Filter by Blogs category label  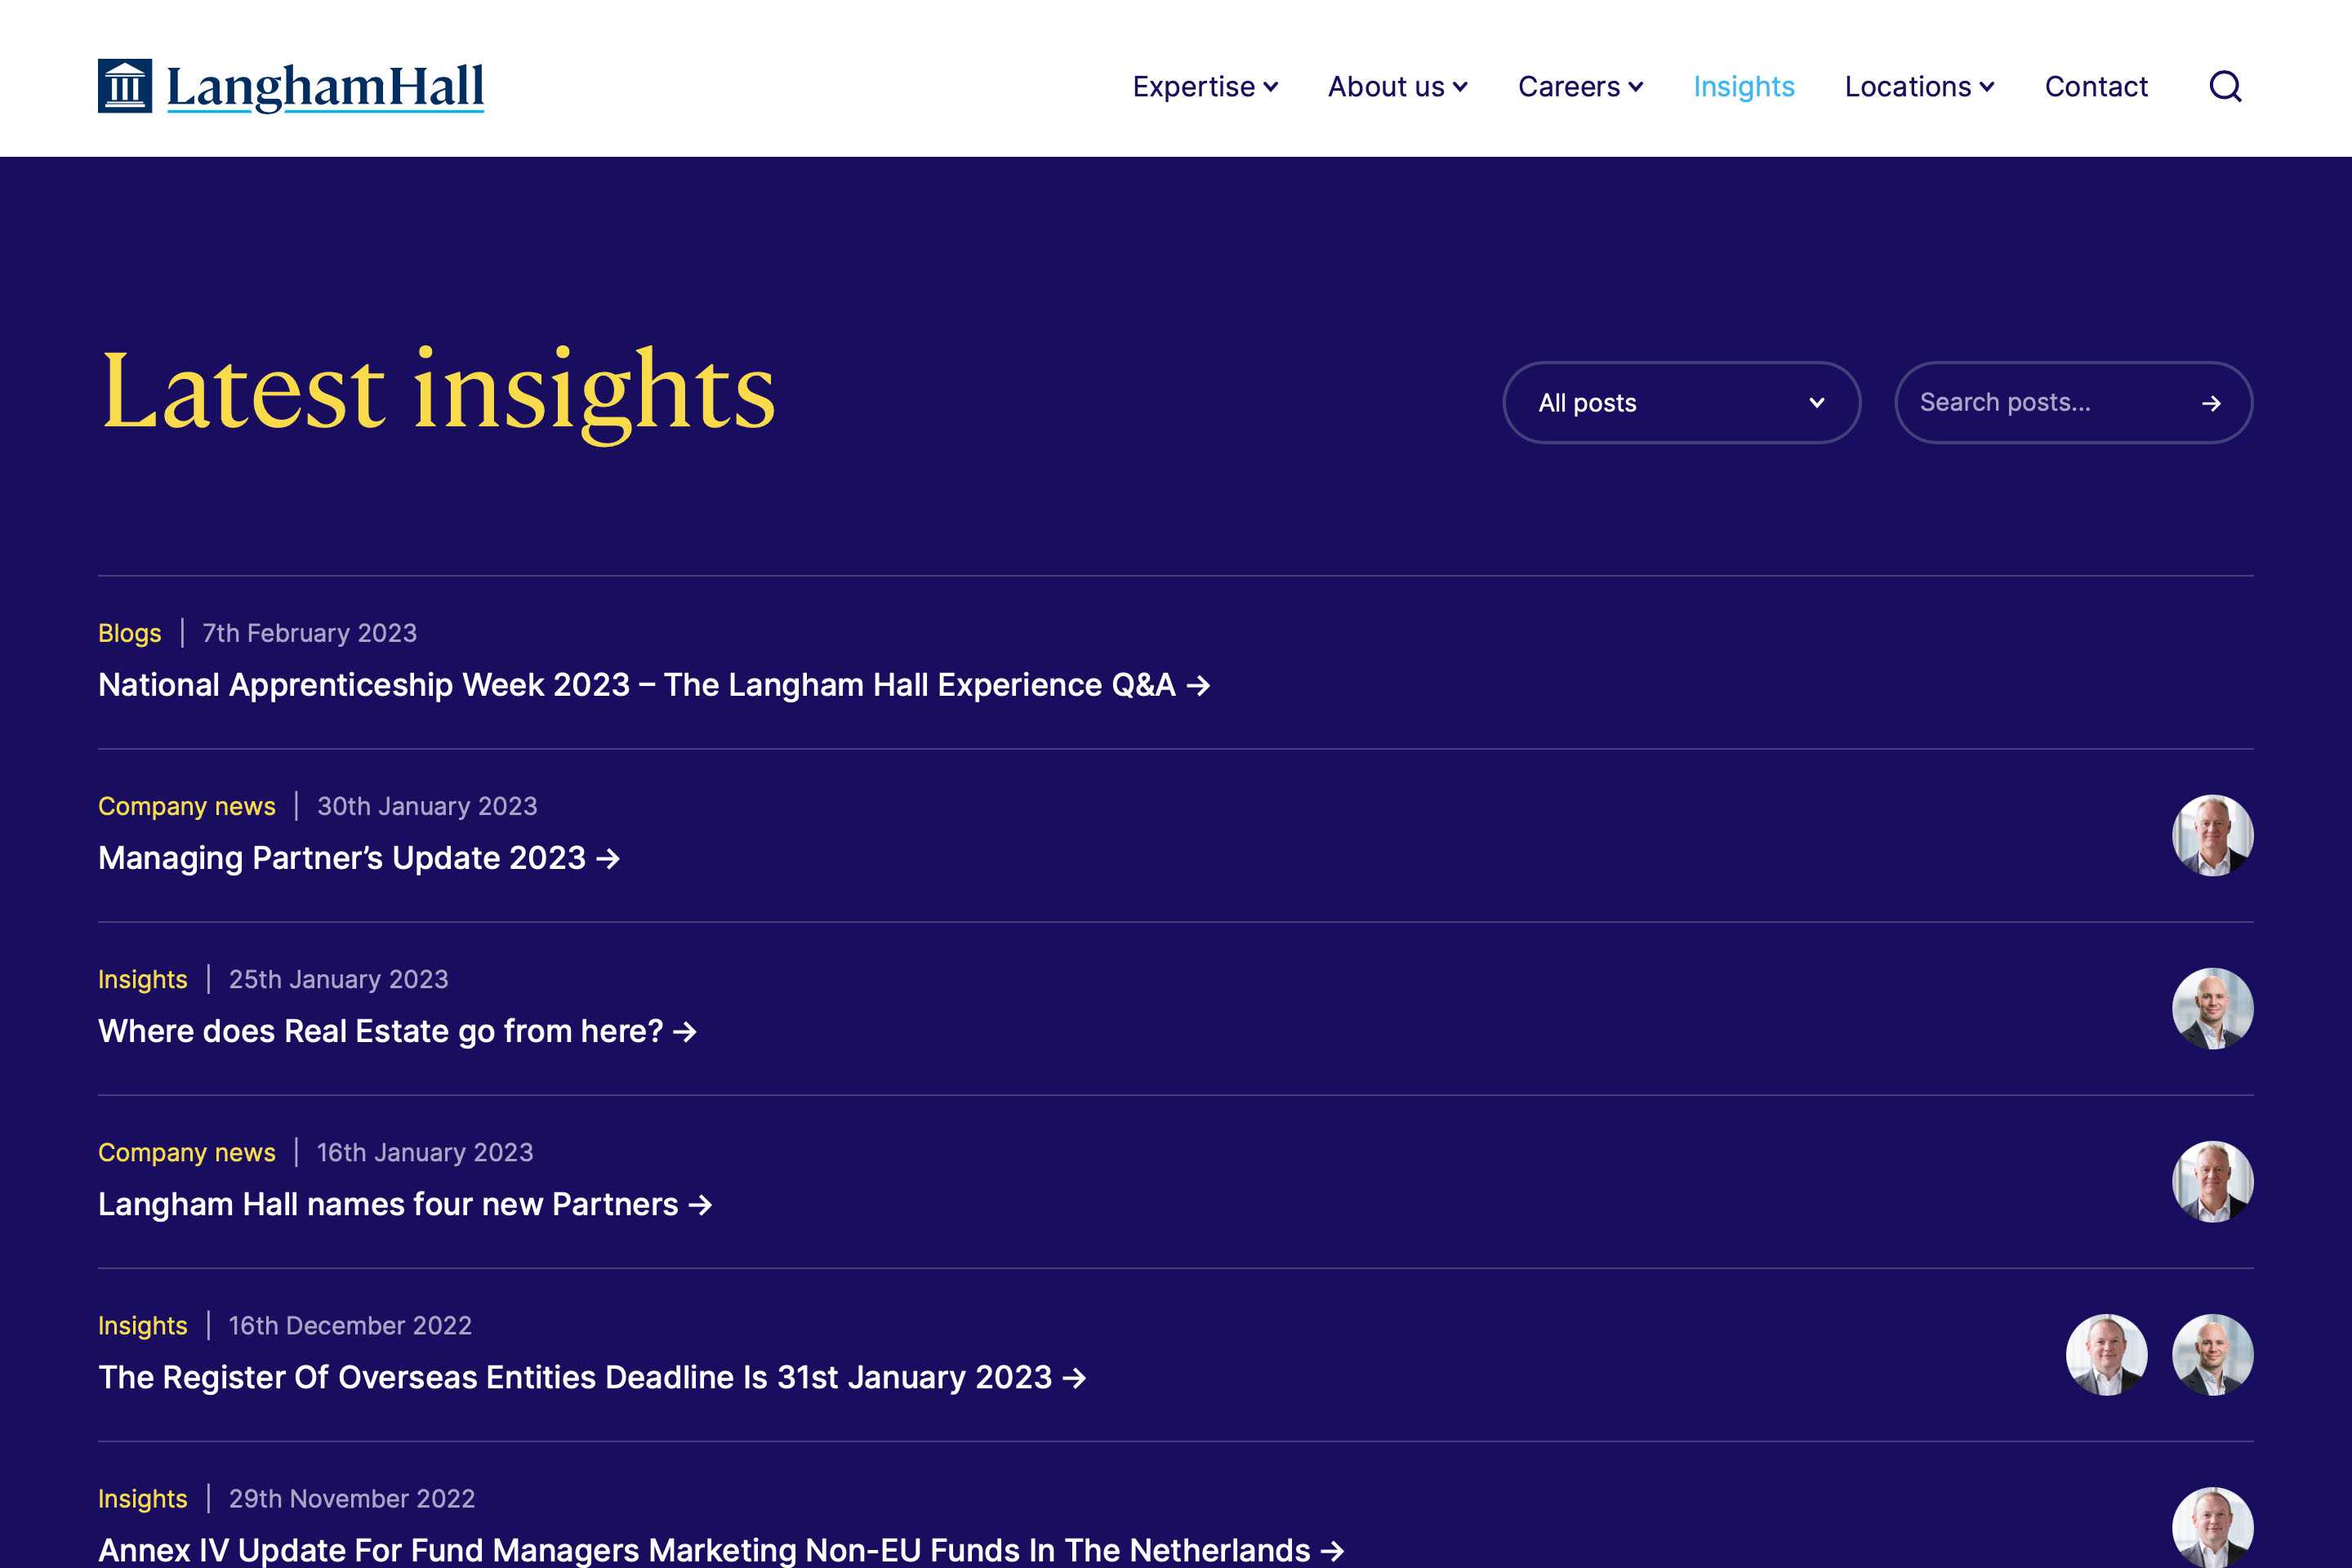(130, 633)
